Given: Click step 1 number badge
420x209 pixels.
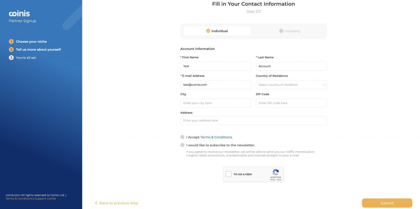Looking at the screenshot, I should point(11,41).
